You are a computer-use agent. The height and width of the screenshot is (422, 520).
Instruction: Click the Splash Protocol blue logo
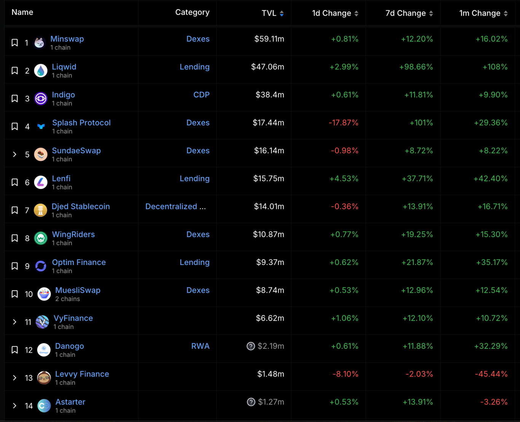(41, 127)
